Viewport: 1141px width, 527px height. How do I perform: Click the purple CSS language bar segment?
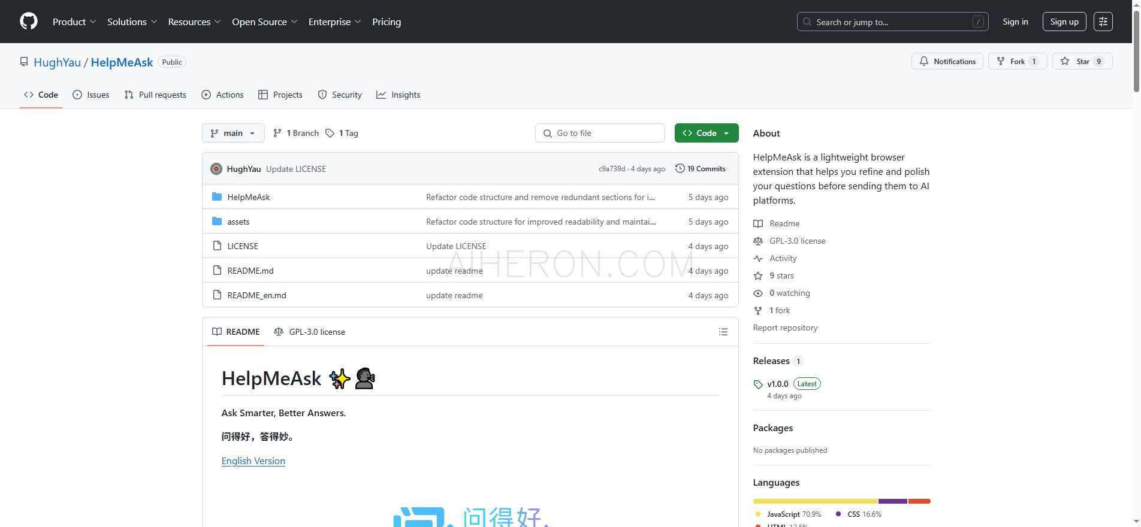pyautogui.click(x=893, y=501)
